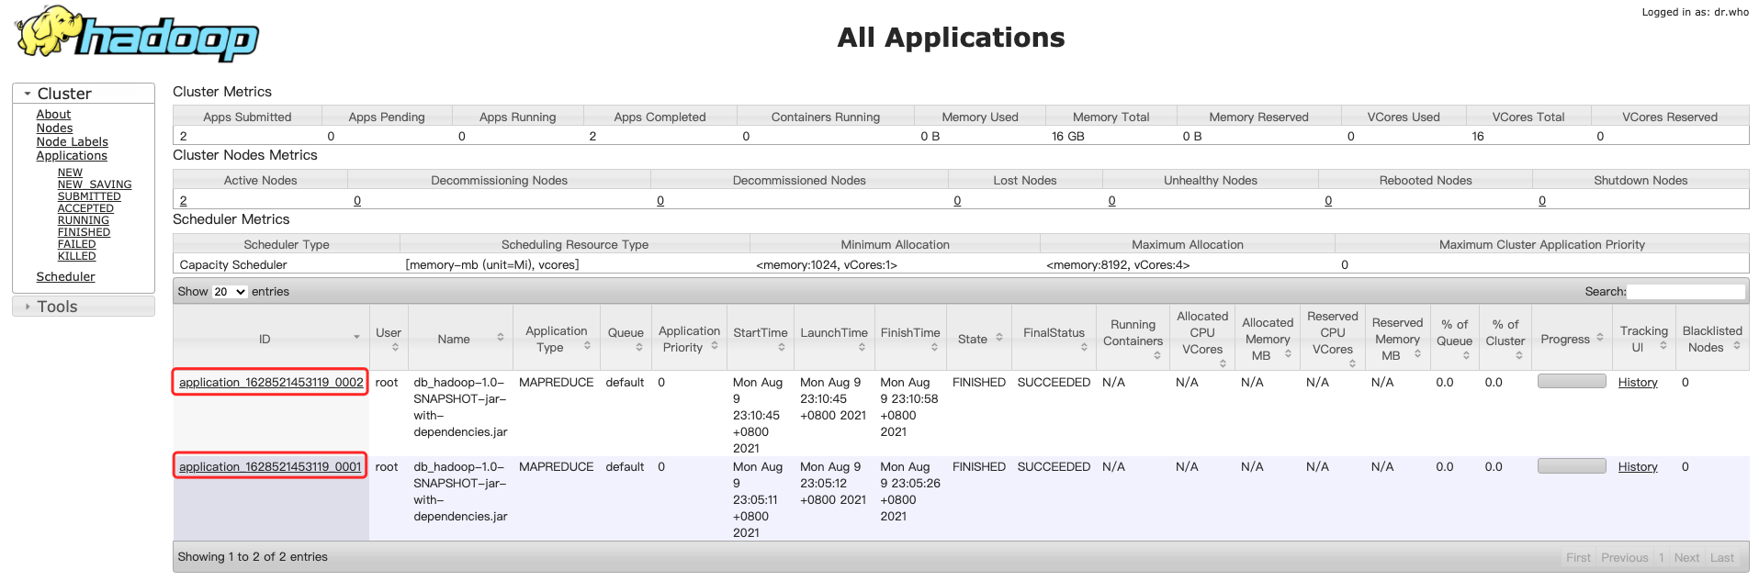Click the 'Capacity Scheduler' type value
1759x581 pixels.
point(233,265)
